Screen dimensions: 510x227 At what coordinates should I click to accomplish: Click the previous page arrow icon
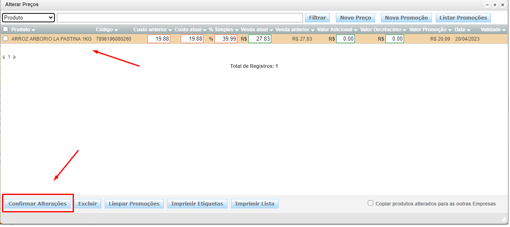coord(4,57)
